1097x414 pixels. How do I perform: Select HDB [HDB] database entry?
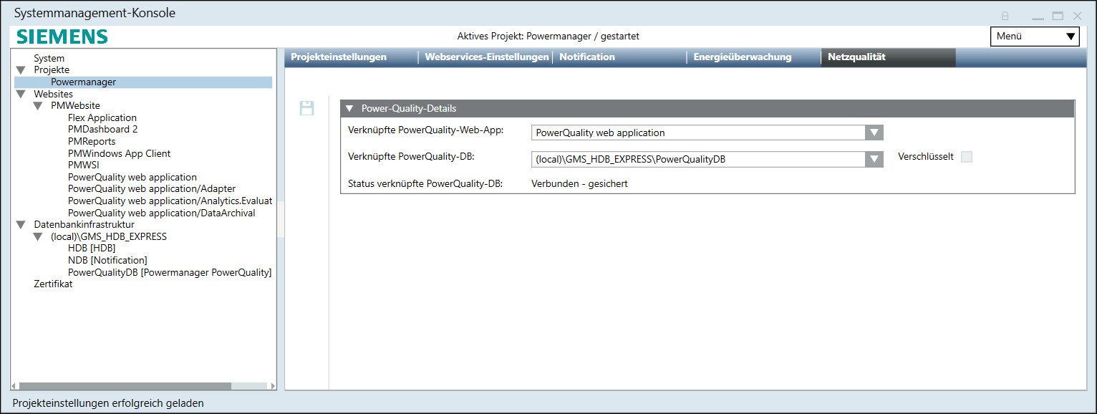91,249
